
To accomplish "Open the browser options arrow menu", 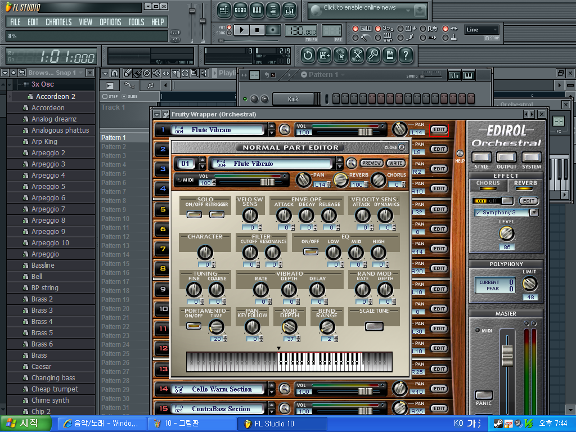I will [x=4, y=73].
